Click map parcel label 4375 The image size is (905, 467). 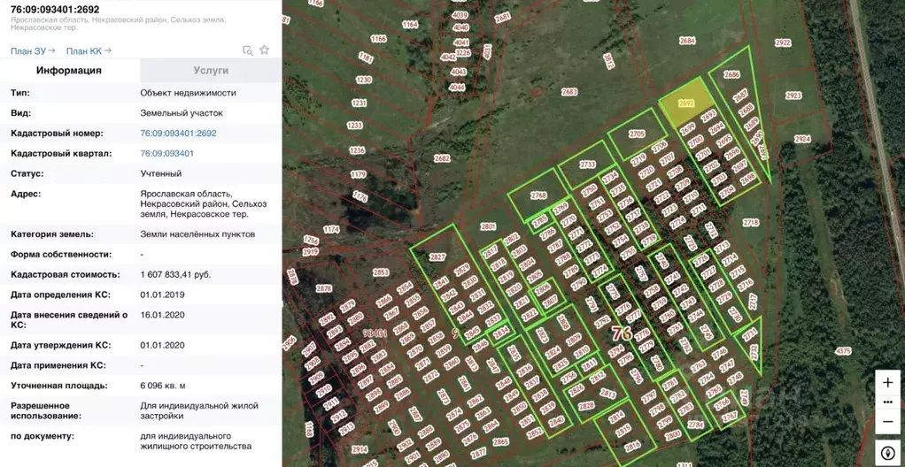pos(843,350)
